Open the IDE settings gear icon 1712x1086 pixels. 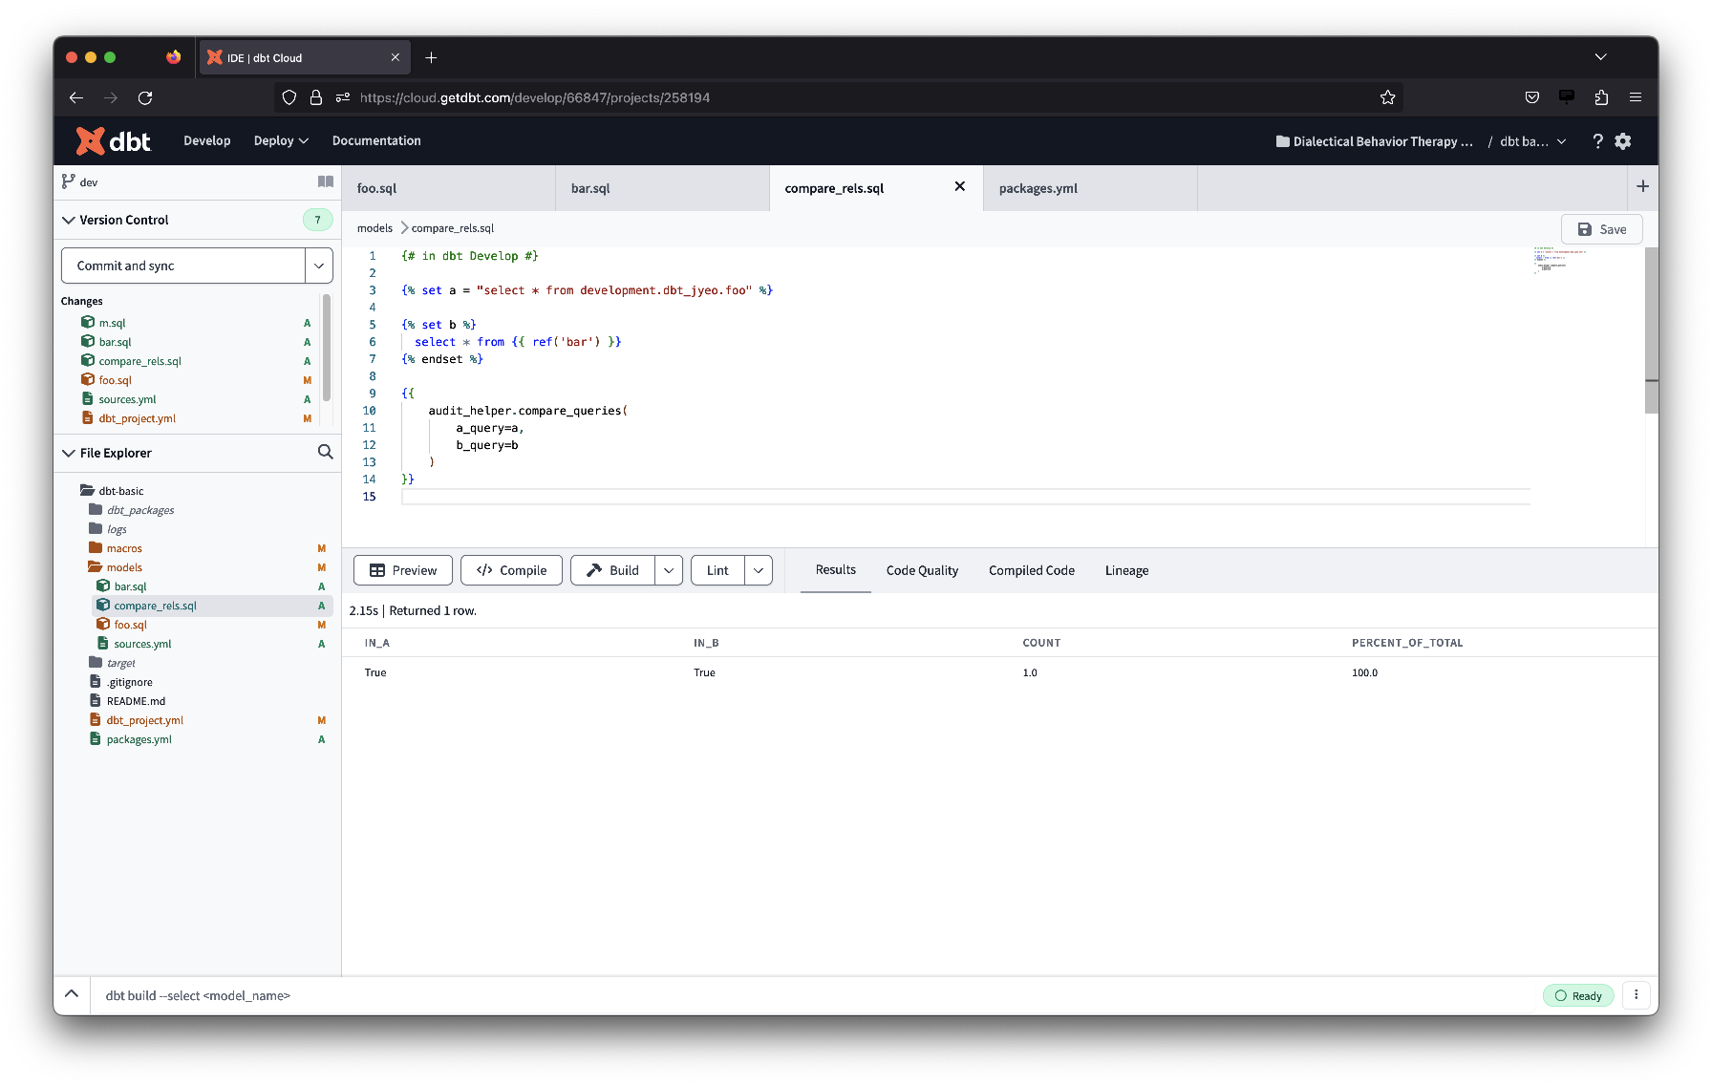[1622, 140]
